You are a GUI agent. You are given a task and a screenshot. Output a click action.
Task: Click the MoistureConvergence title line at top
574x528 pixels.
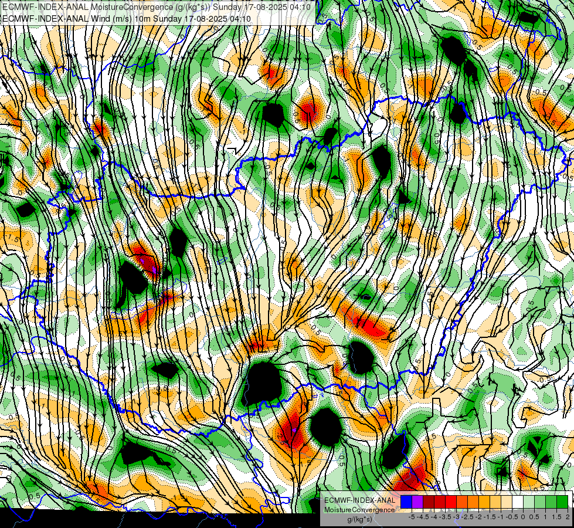pyautogui.click(x=156, y=7)
